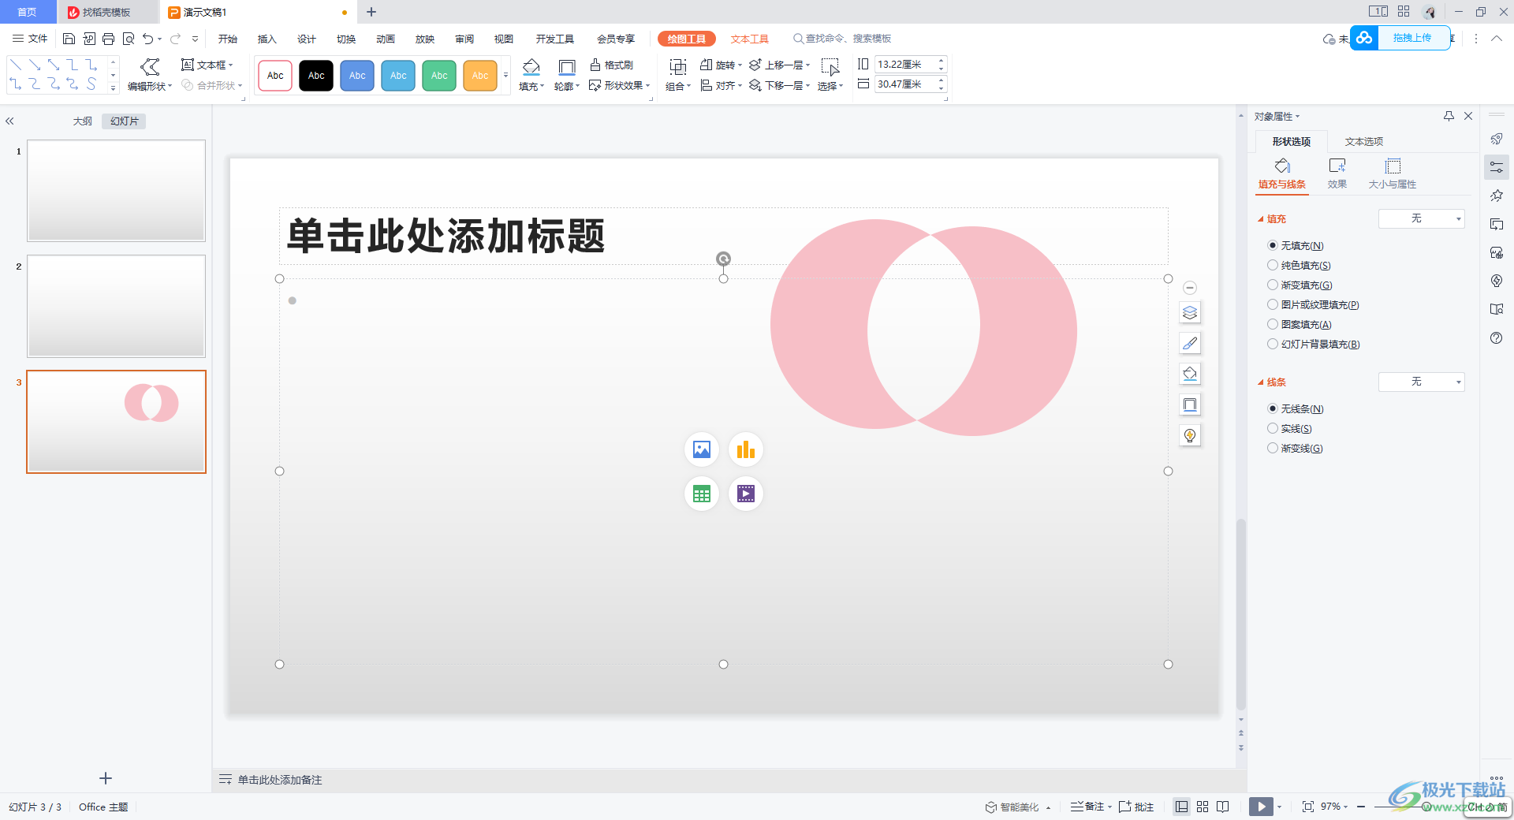Open the Shape Effects dropdown
Viewport: 1514px width, 820px height.
(619, 85)
